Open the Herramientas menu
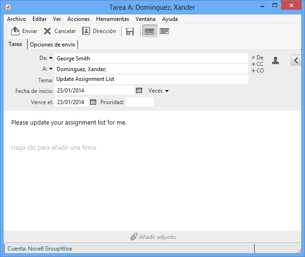Screen dimensions: 305x257 [x=112, y=19]
